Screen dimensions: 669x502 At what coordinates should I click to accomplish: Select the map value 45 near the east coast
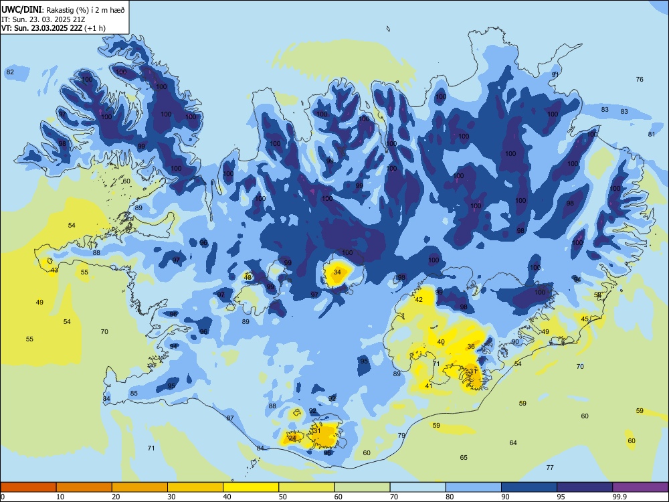(x=585, y=319)
